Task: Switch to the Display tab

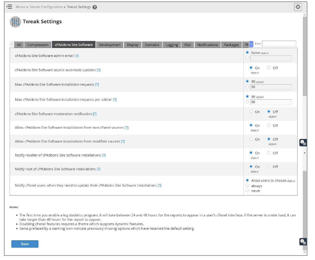Action: point(132,45)
